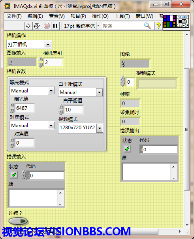194x239 pixels.
Task: Open the 查看(V) menu
Action: pyautogui.click(x=57, y=16)
